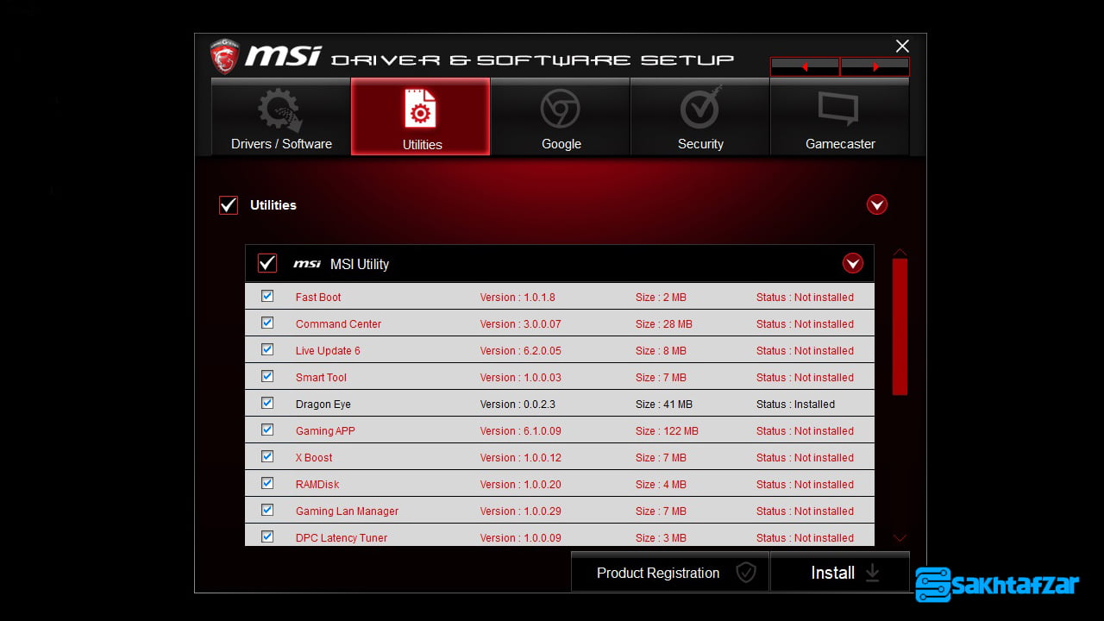Click the Gamecaster screen icon
Screen dimensions: 1104x621
(x=838, y=110)
